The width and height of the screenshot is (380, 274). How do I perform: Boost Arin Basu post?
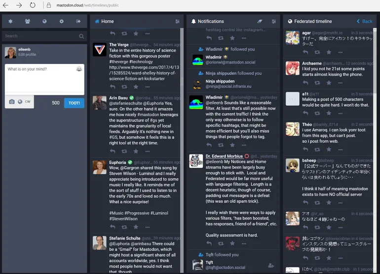click(x=124, y=151)
